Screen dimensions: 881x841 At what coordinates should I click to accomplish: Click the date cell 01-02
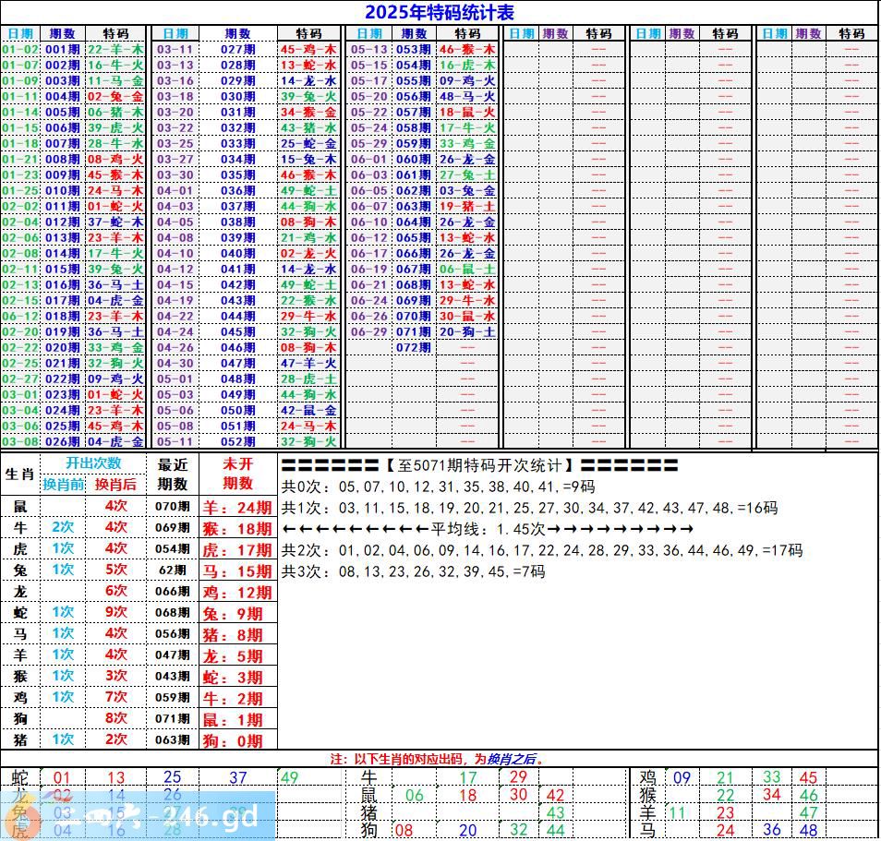[18, 50]
